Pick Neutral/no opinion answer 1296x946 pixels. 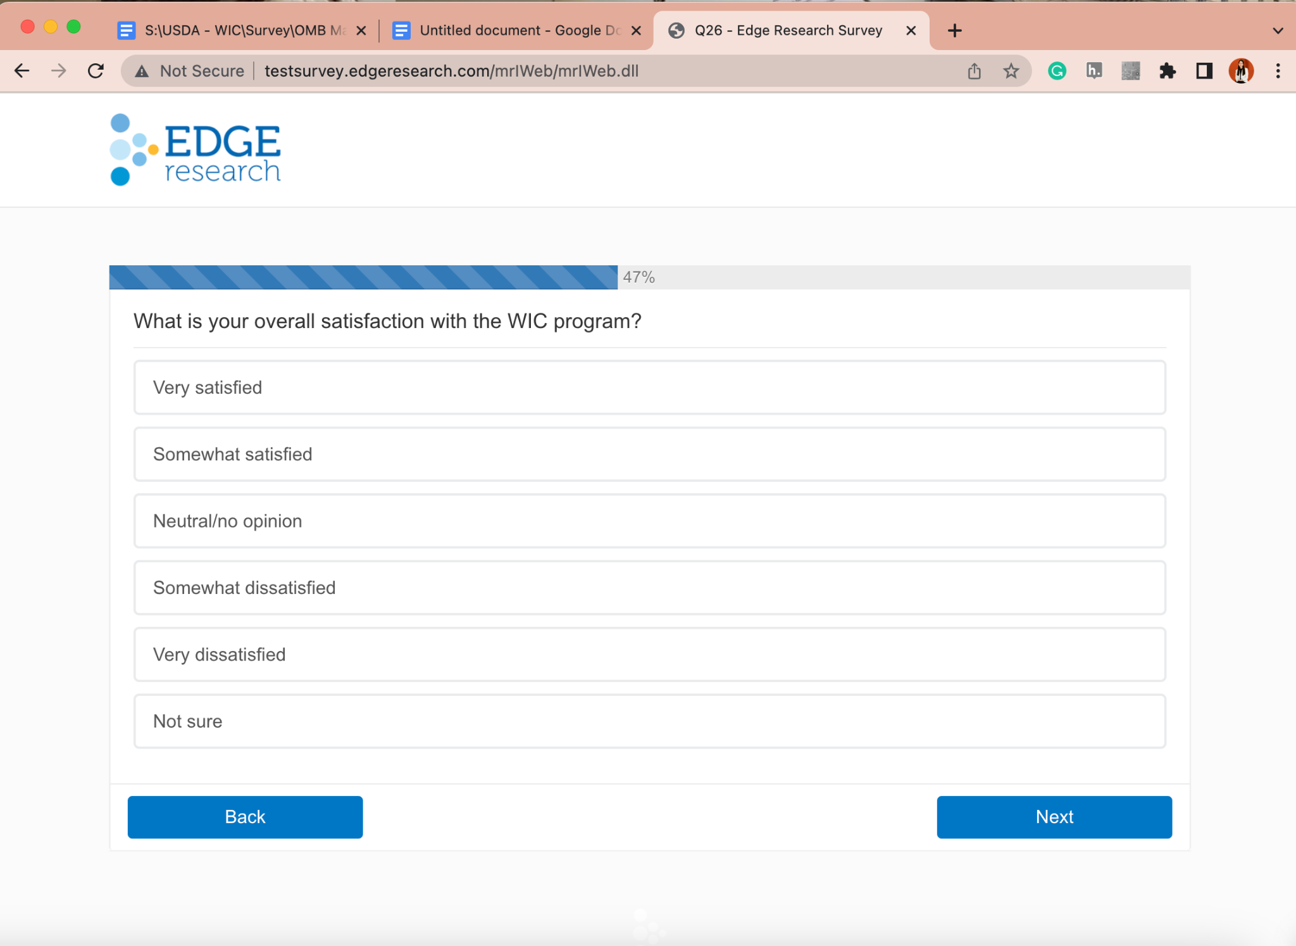point(649,521)
